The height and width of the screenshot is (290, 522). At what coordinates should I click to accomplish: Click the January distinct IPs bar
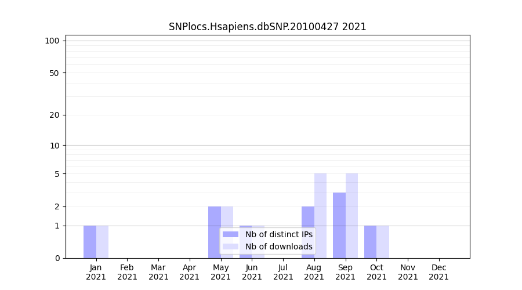[x=90, y=242]
